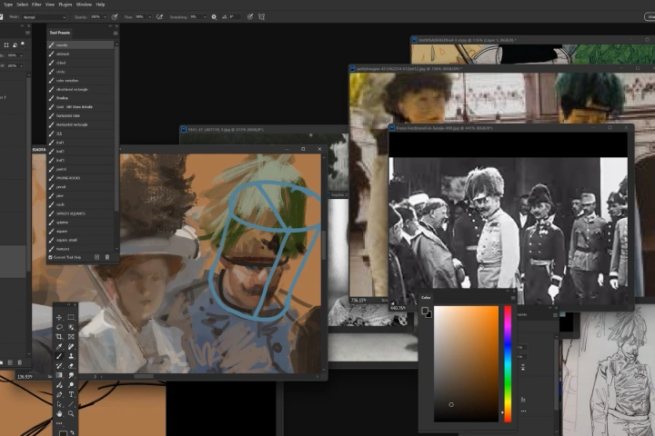The width and height of the screenshot is (655, 436).
Task: Select the Crop tool
Action: 59,337
